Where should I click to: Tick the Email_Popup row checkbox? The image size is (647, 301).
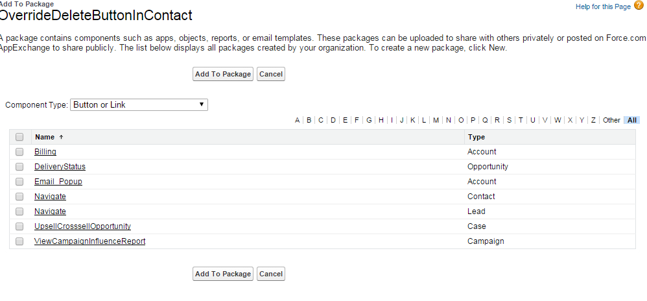pyautogui.click(x=19, y=182)
